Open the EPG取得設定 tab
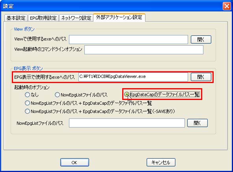 (43, 18)
